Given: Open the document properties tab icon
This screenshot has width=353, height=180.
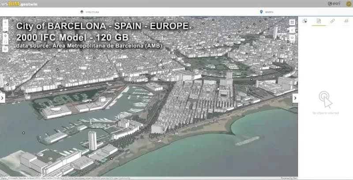Looking at the screenshot, I should pyautogui.click(x=319, y=21).
